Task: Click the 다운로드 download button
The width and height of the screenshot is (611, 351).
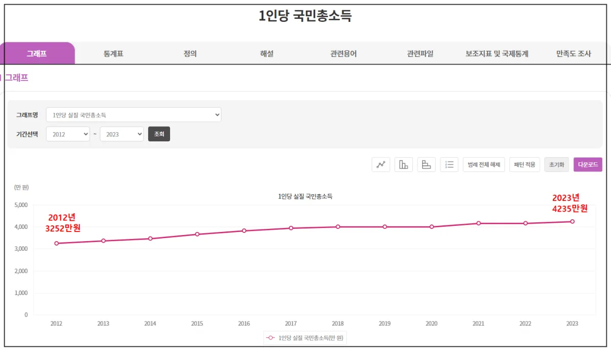Action: pyautogui.click(x=588, y=164)
